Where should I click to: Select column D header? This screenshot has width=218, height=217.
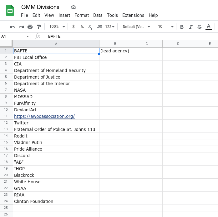pyautogui.click(x=178, y=44)
